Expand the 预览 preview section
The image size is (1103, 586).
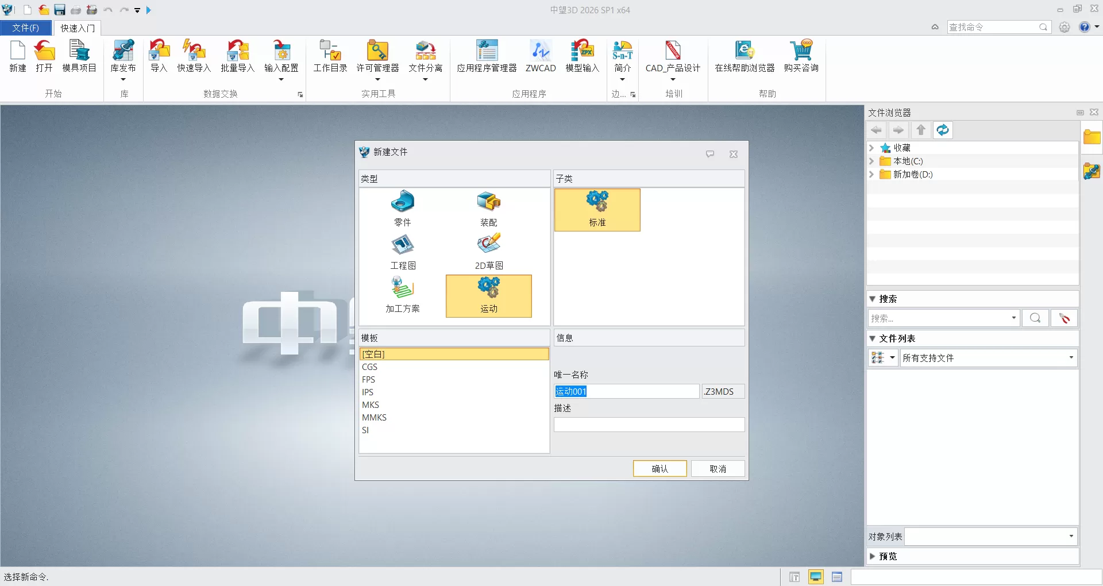click(x=873, y=556)
